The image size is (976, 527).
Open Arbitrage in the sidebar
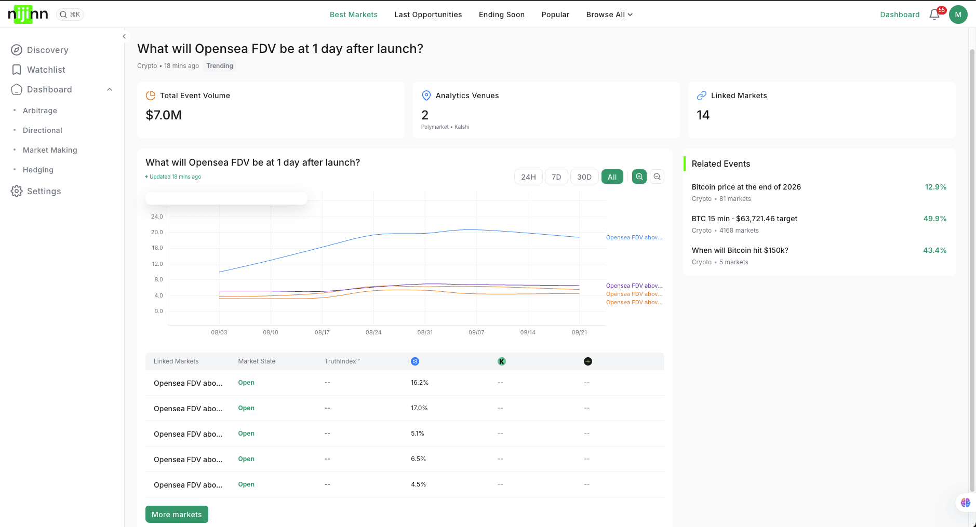tap(40, 111)
